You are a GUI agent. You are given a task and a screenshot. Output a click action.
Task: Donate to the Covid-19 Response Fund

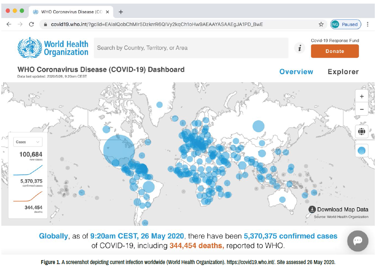[x=335, y=51]
